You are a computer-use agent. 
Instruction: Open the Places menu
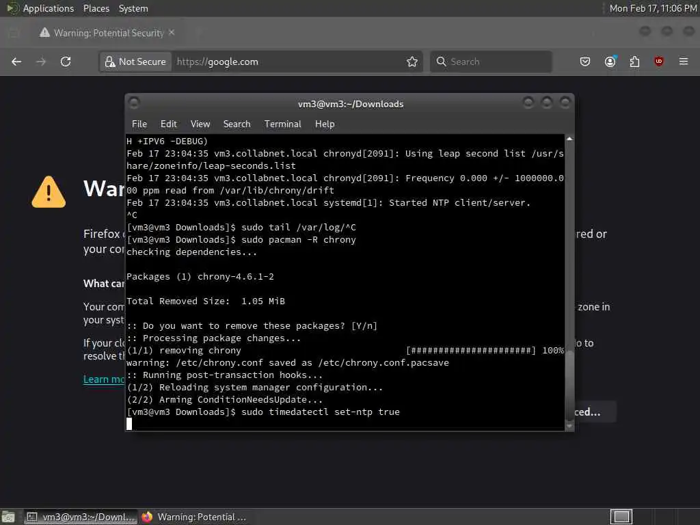click(96, 8)
